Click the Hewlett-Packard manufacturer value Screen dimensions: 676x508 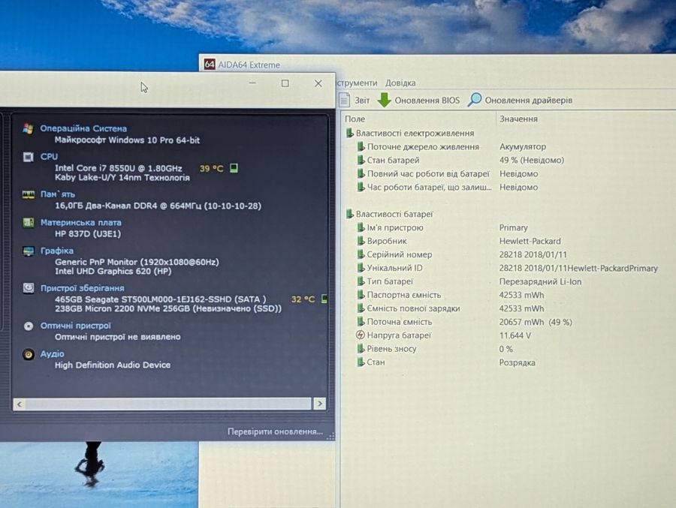tap(530, 241)
